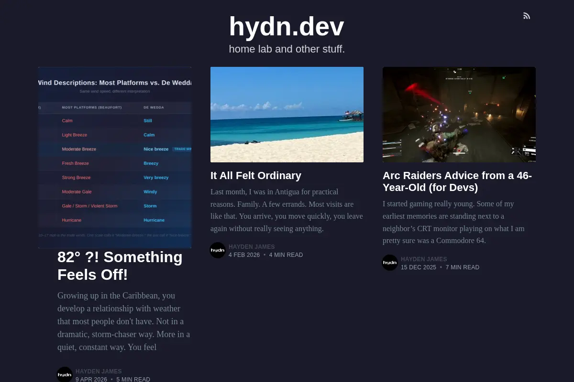Click excerpt 'Growing up in the Caribbean'
Viewport: 574px width, 382px height.
(124, 321)
